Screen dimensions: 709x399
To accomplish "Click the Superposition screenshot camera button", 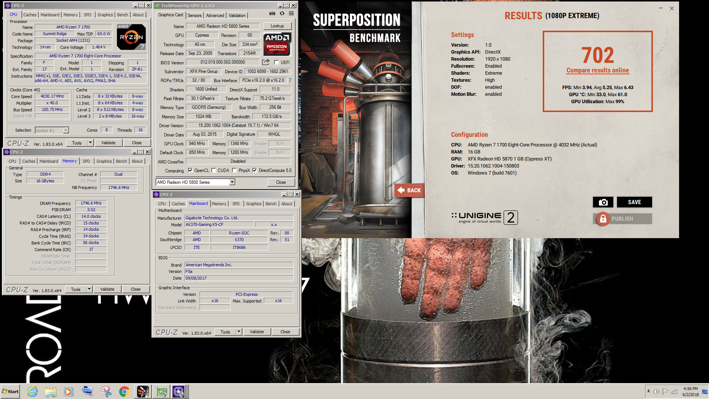I will pos(603,202).
